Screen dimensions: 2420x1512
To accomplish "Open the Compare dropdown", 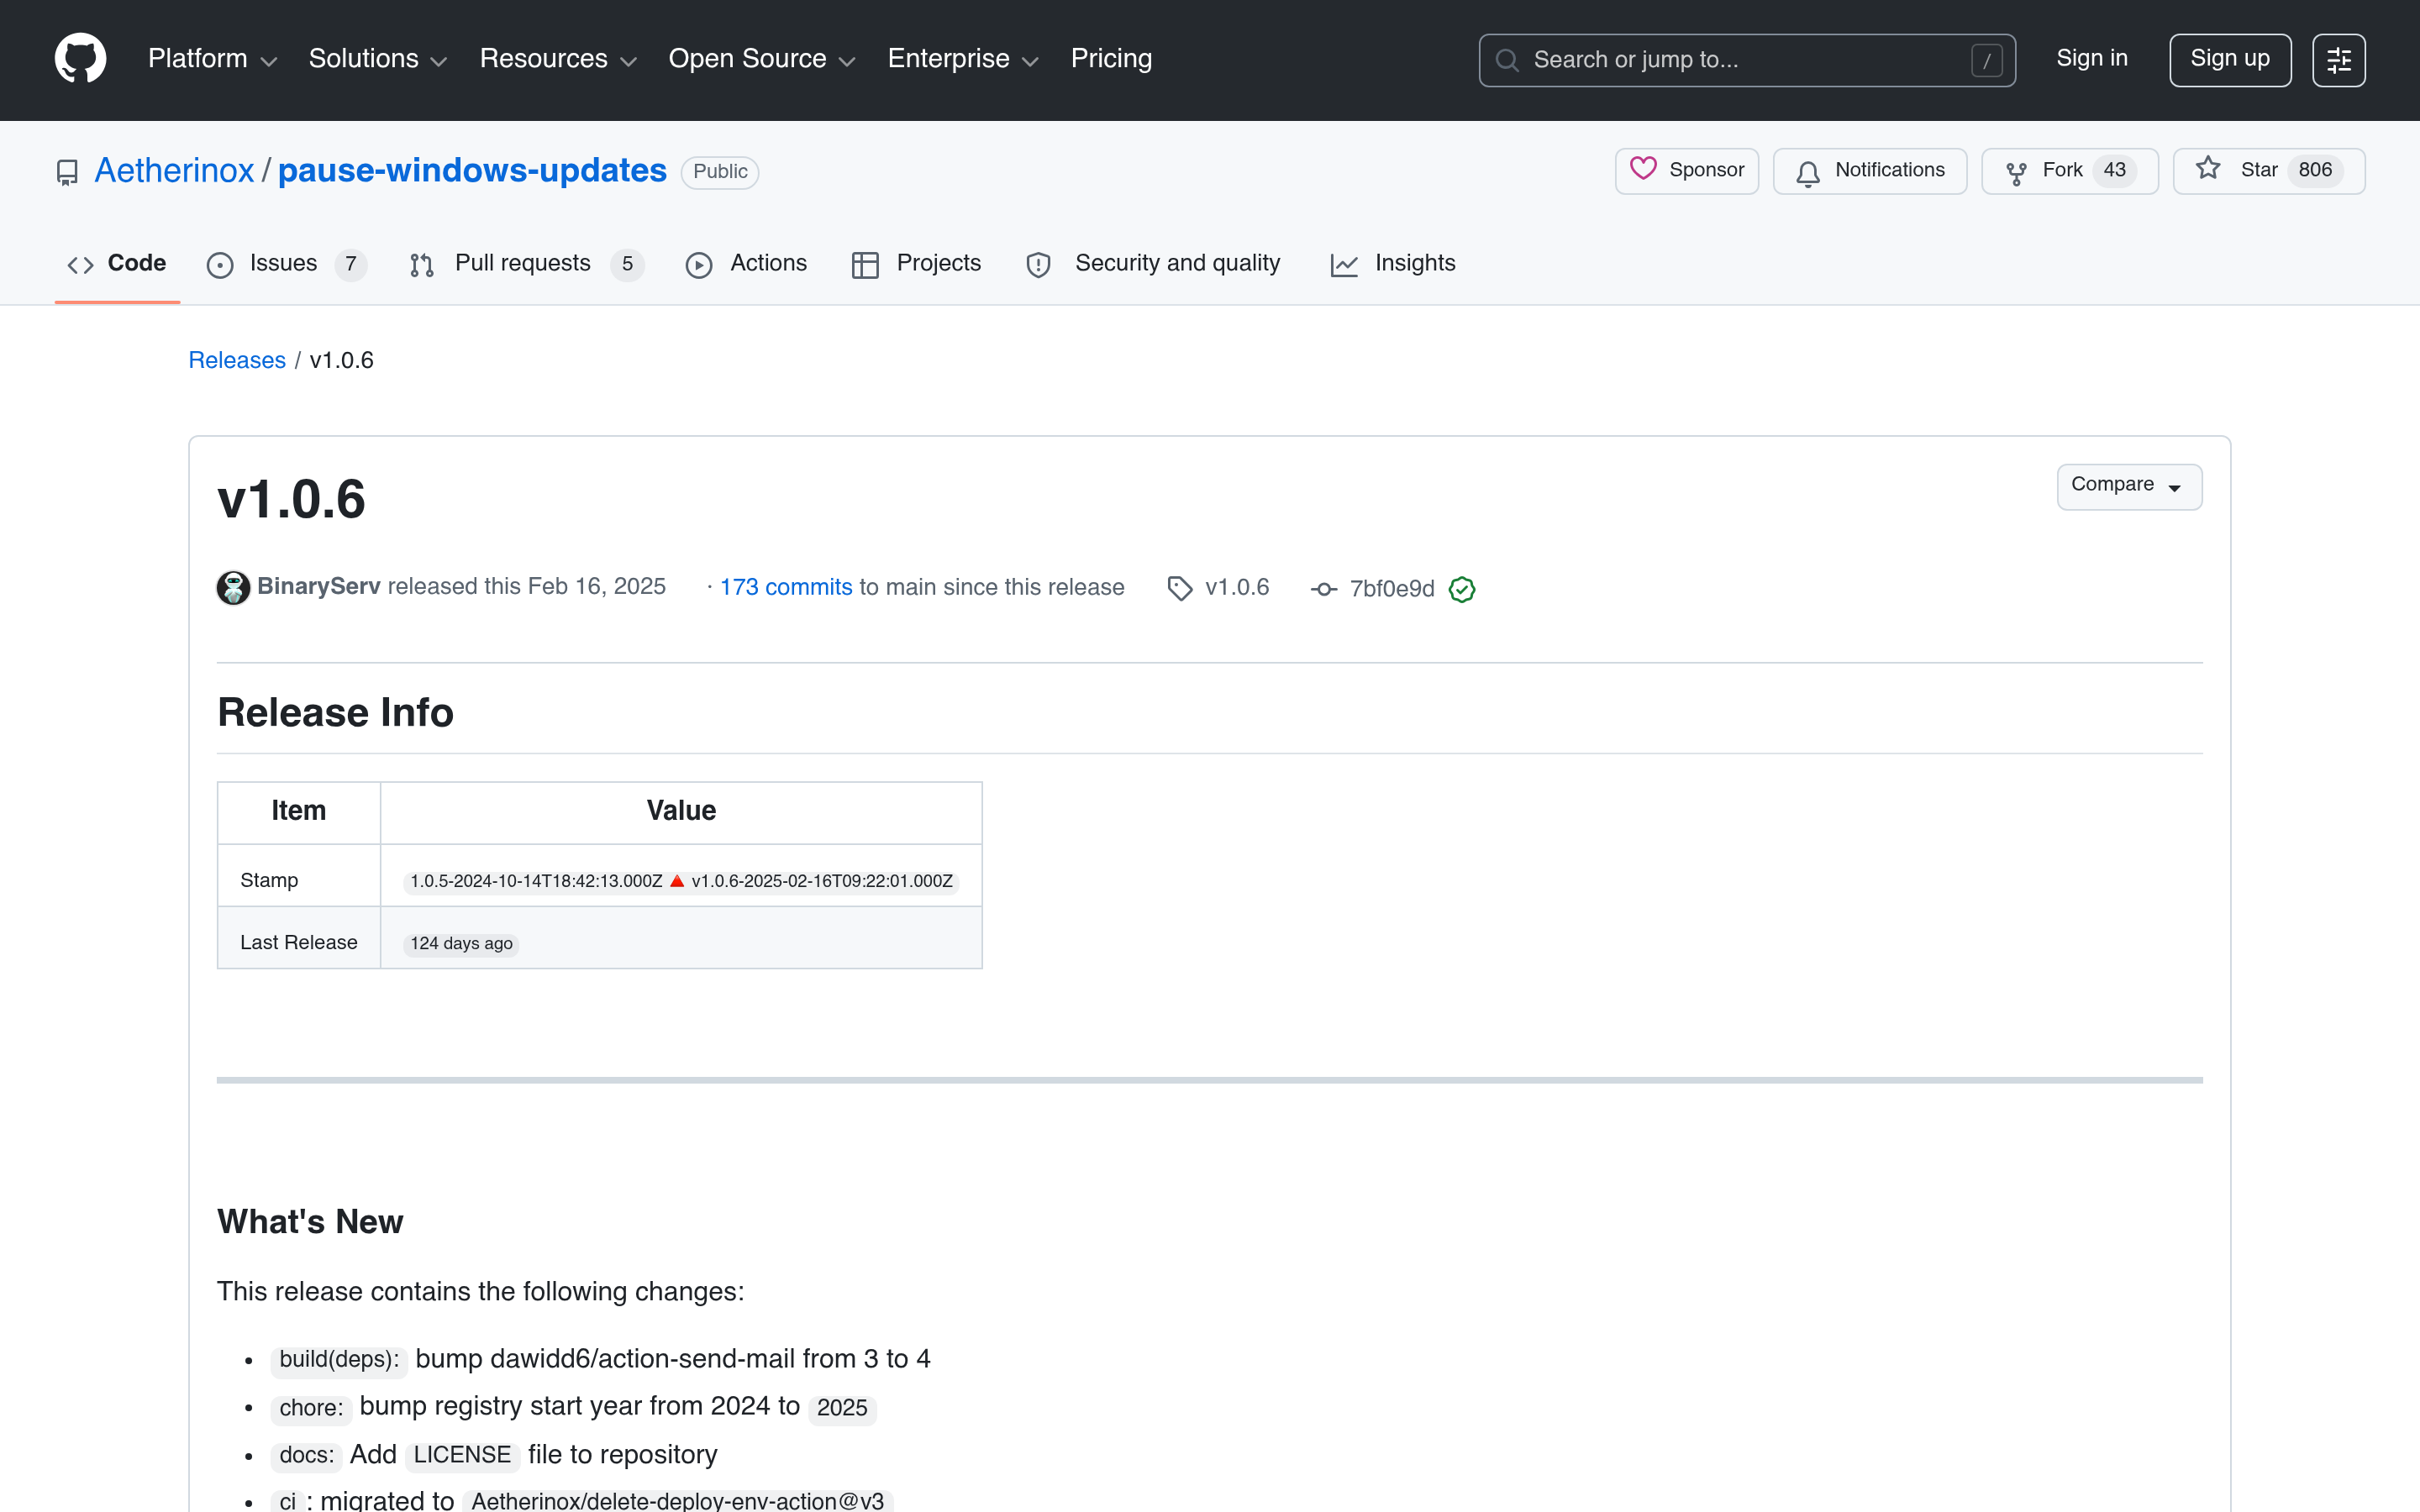I will click(x=2129, y=486).
